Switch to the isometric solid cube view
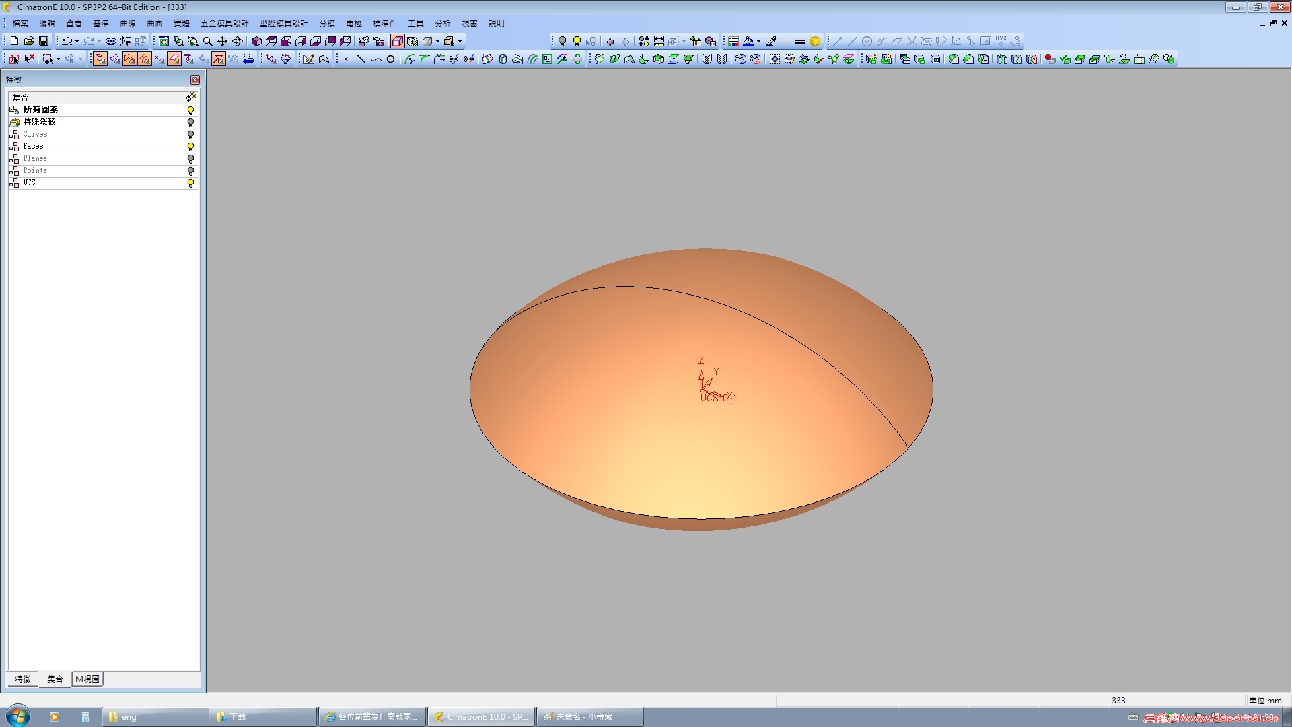This screenshot has width=1292, height=727. pyautogui.click(x=256, y=41)
